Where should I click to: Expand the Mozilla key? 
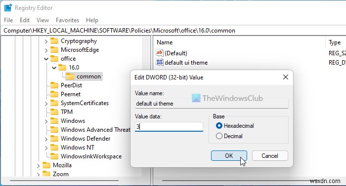pyautogui.click(x=38, y=166)
